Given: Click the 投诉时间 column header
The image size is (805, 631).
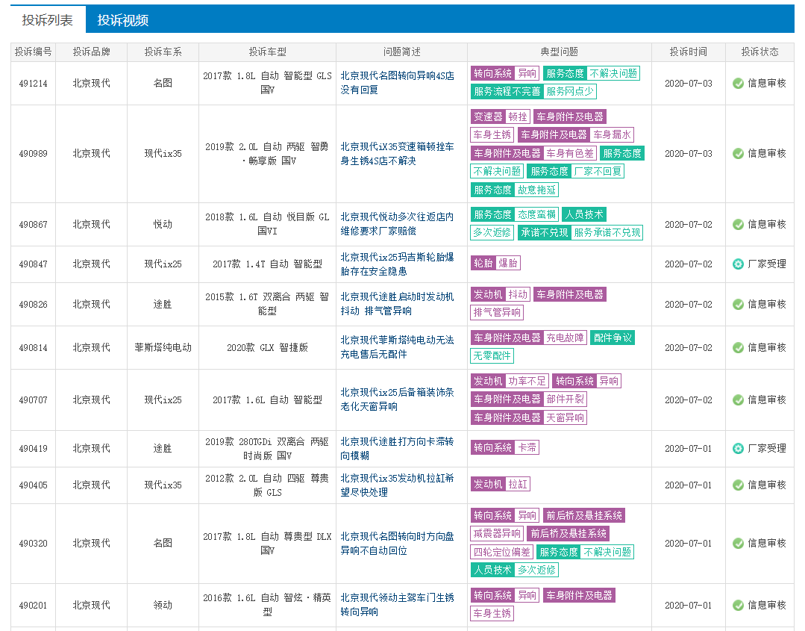Looking at the screenshot, I should [688, 52].
